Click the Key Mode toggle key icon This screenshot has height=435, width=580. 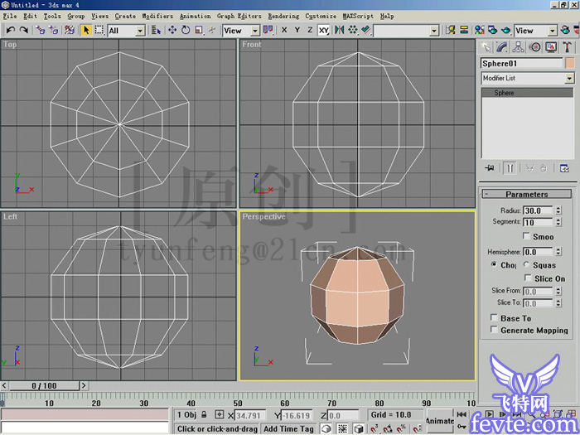[x=462, y=427]
